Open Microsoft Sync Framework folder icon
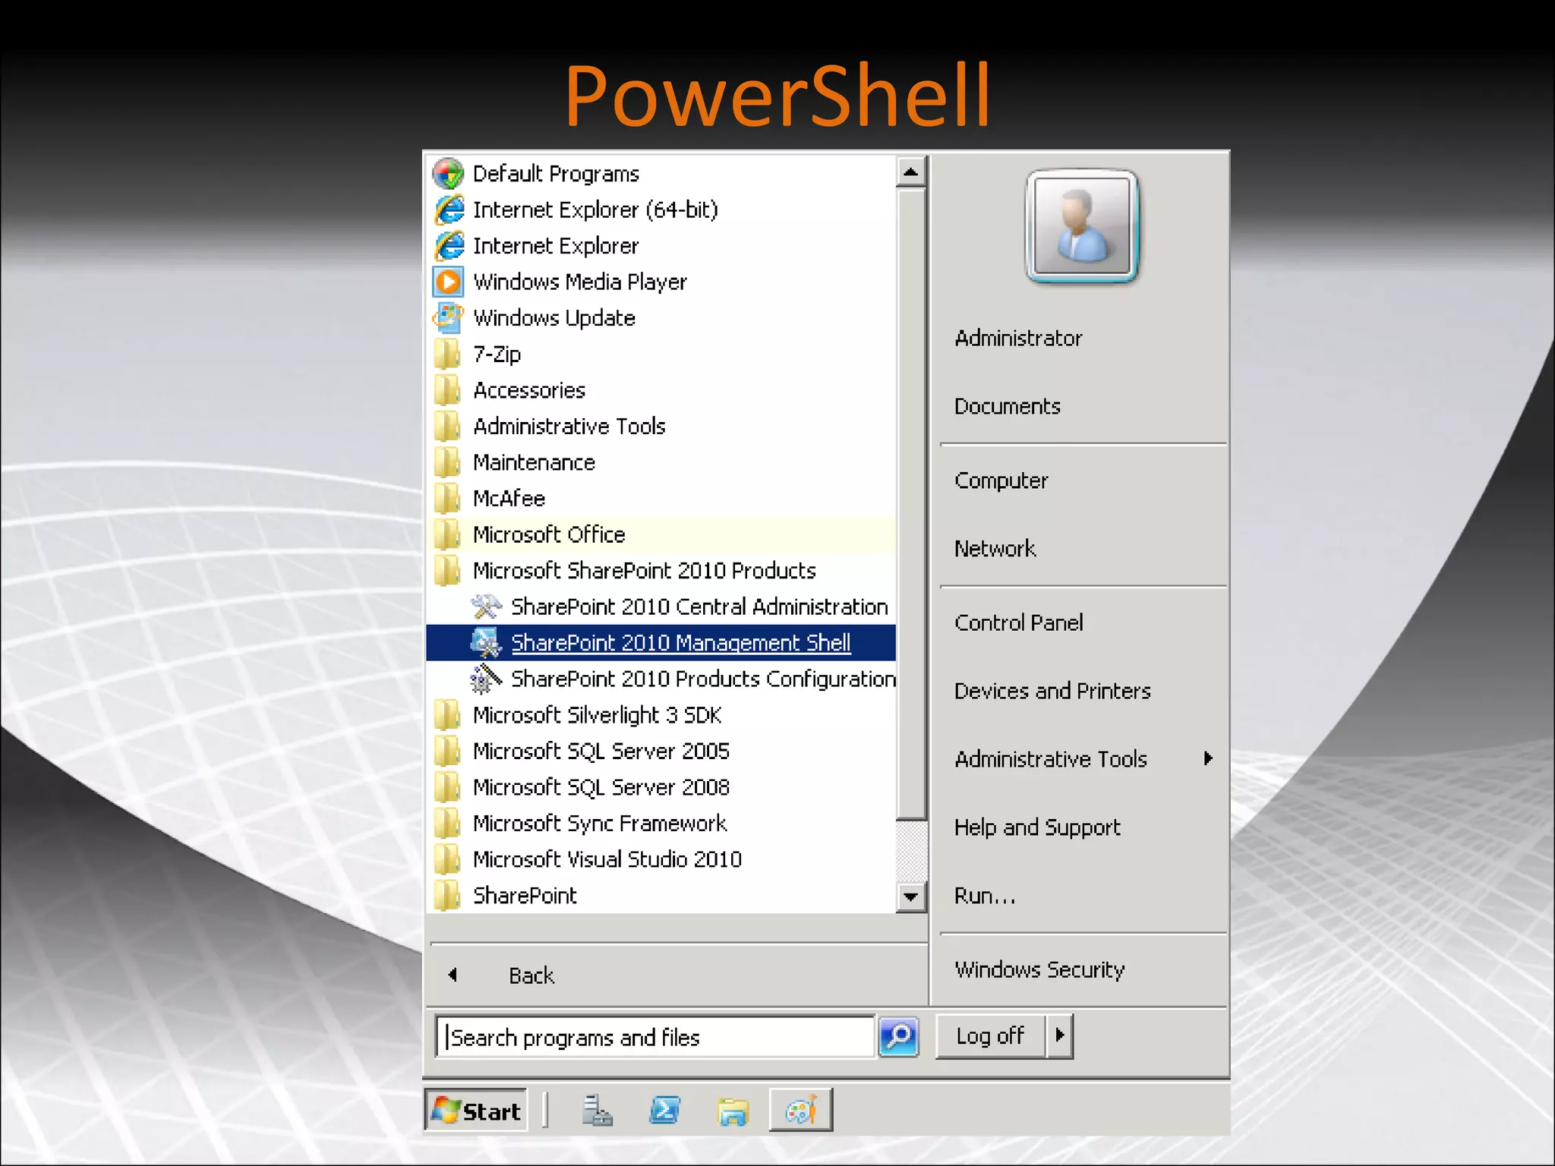The width and height of the screenshot is (1555, 1166). (x=448, y=823)
